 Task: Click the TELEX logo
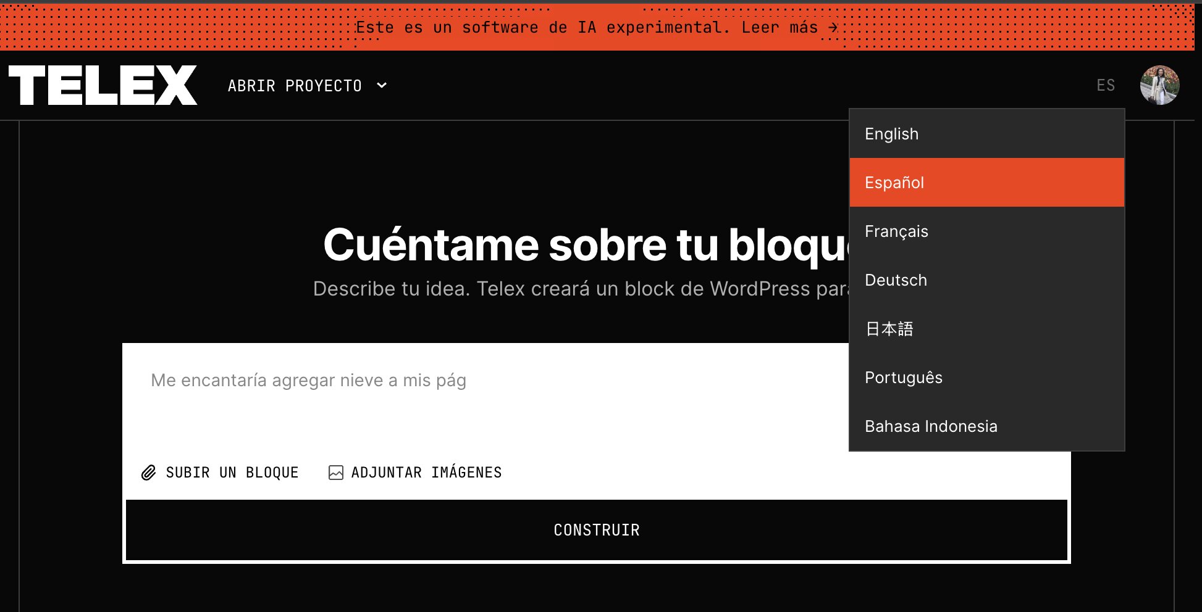[x=101, y=85]
